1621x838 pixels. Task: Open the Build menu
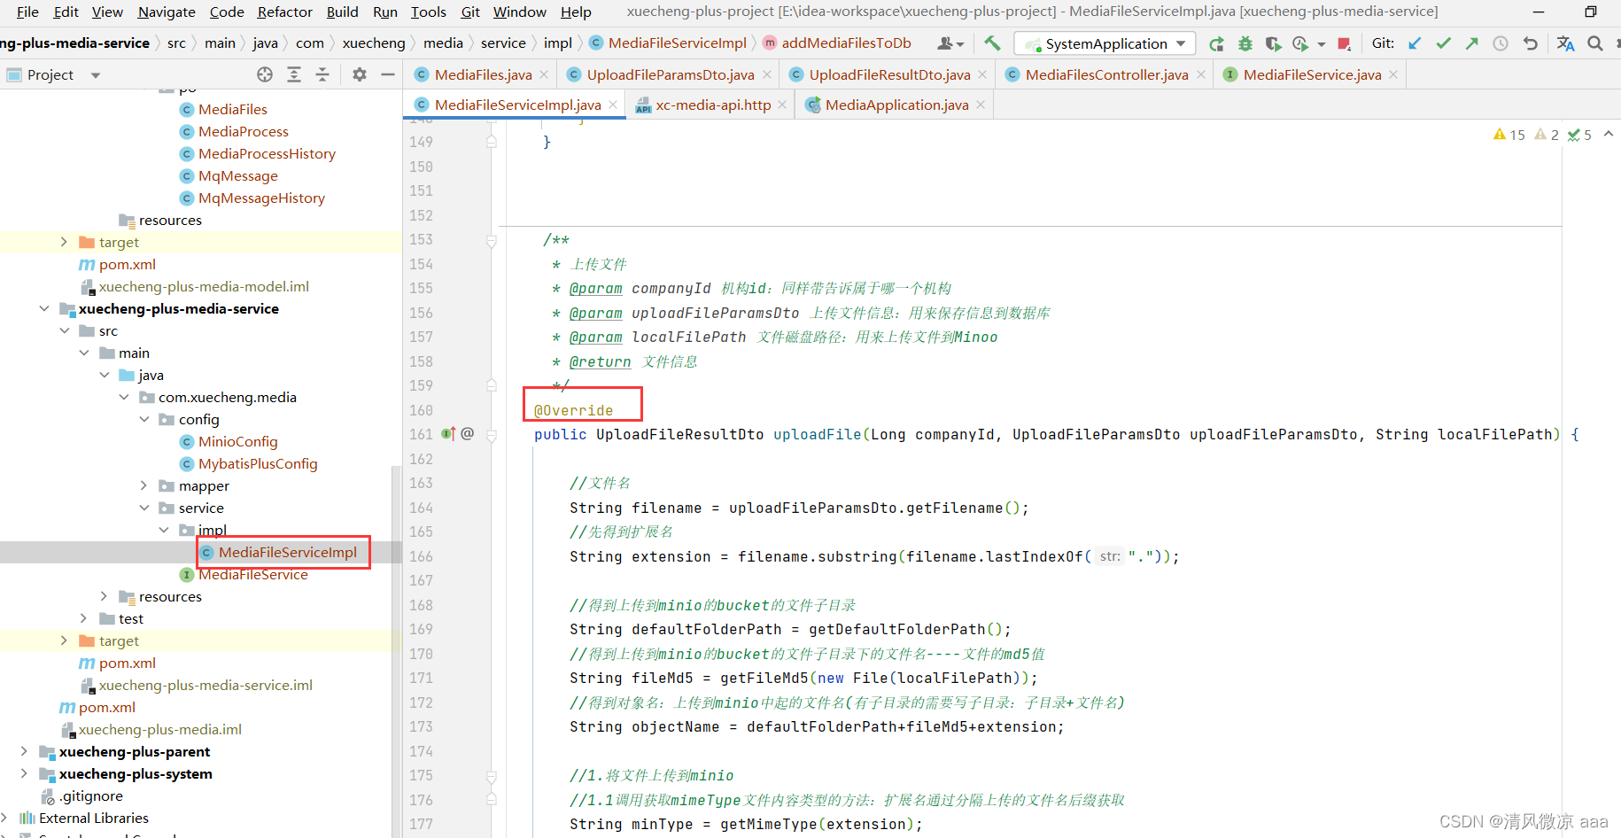pyautogui.click(x=342, y=12)
